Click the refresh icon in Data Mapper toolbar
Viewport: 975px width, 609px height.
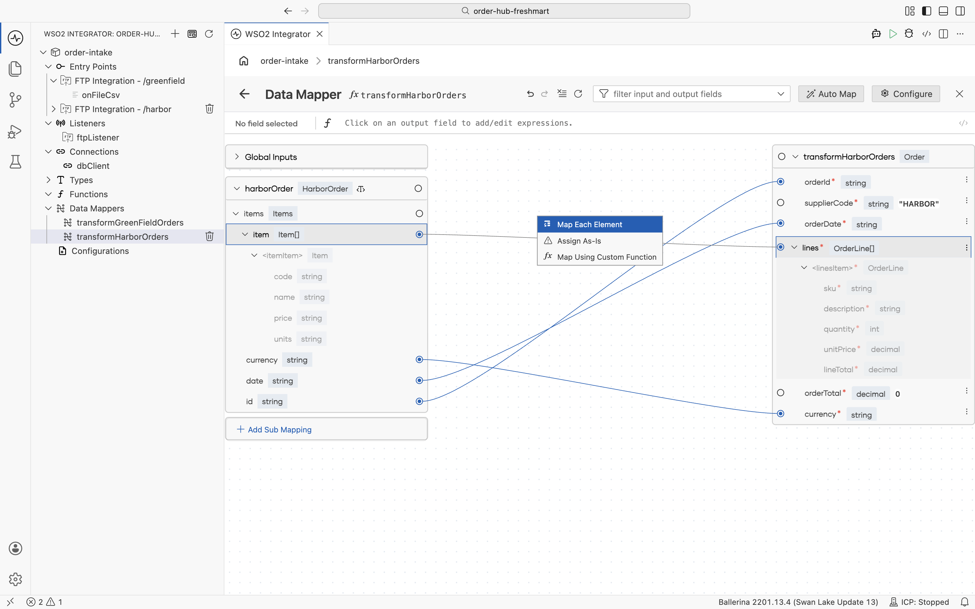[x=578, y=94]
